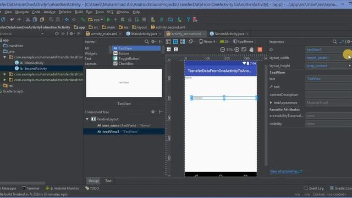Open the Navigate menu
The image size is (352, 198).
22,12
